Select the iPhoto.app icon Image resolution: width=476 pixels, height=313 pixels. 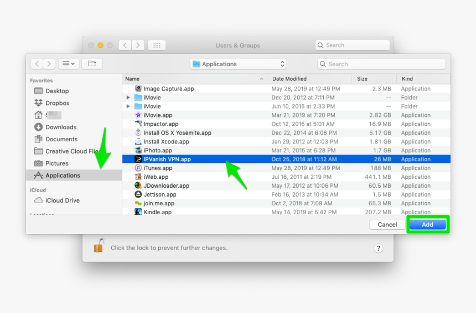138,150
